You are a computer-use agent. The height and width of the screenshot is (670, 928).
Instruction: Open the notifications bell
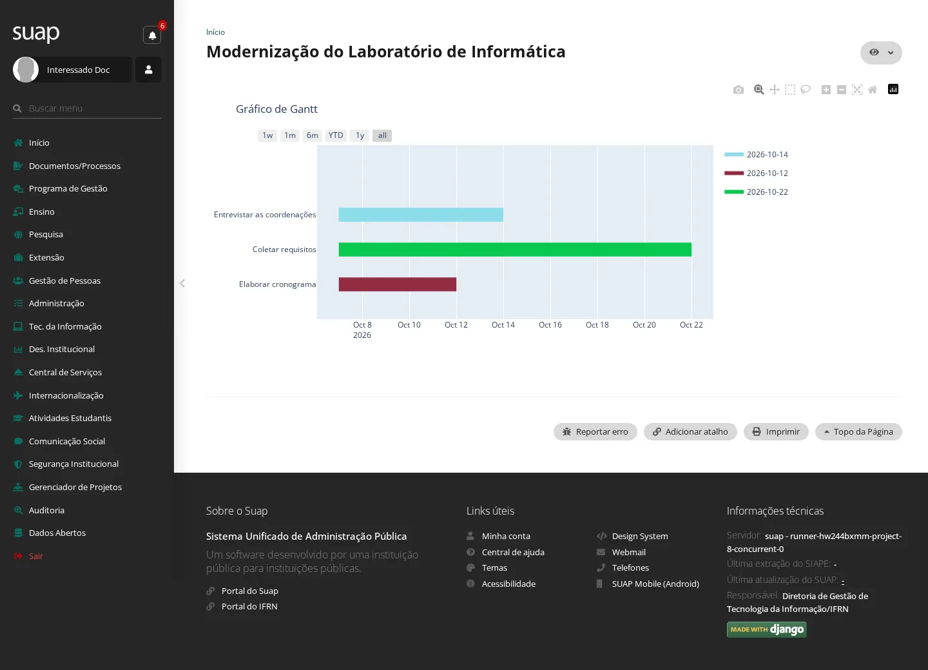point(152,35)
